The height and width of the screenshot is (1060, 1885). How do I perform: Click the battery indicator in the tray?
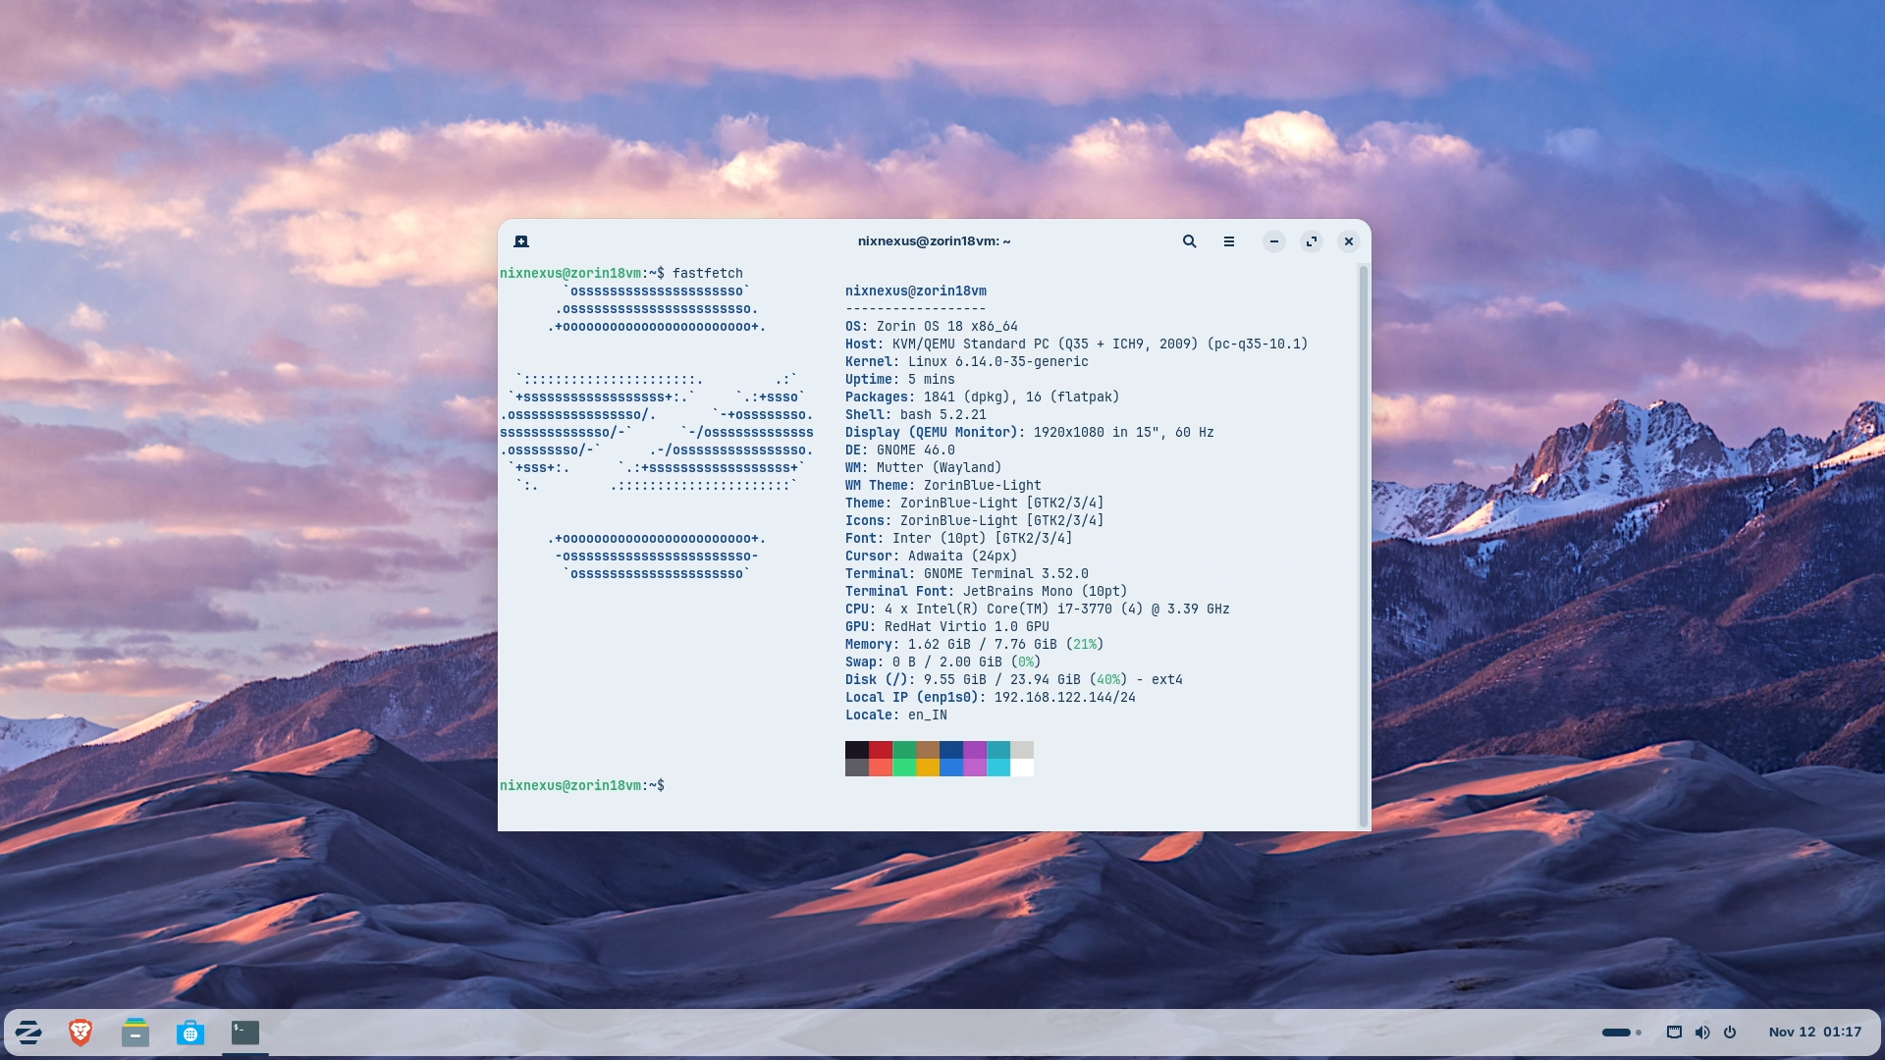[x=1615, y=1032]
